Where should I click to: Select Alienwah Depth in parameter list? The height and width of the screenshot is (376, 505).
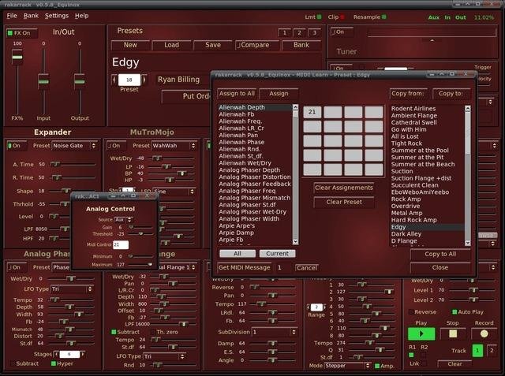[x=255, y=107]
